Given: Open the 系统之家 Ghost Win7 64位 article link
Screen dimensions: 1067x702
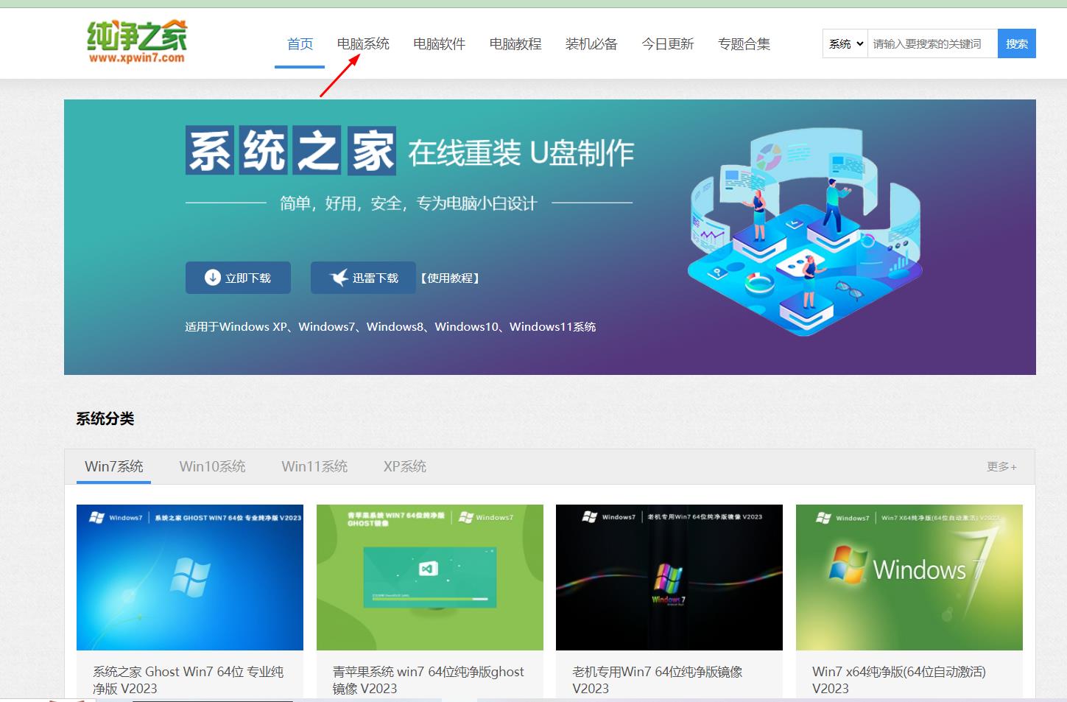Looking at the screenshot, I should (188, 680).
